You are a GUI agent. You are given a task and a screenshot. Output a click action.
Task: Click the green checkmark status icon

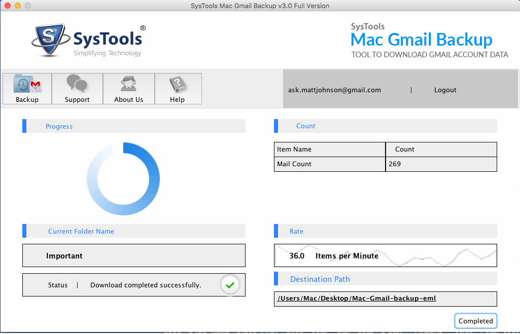[x=230, y=285]
